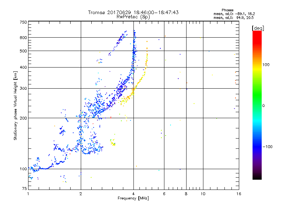The image size is (281, 211).
Task: Click the x-axis tick label '10'
Action: point(203,194)
